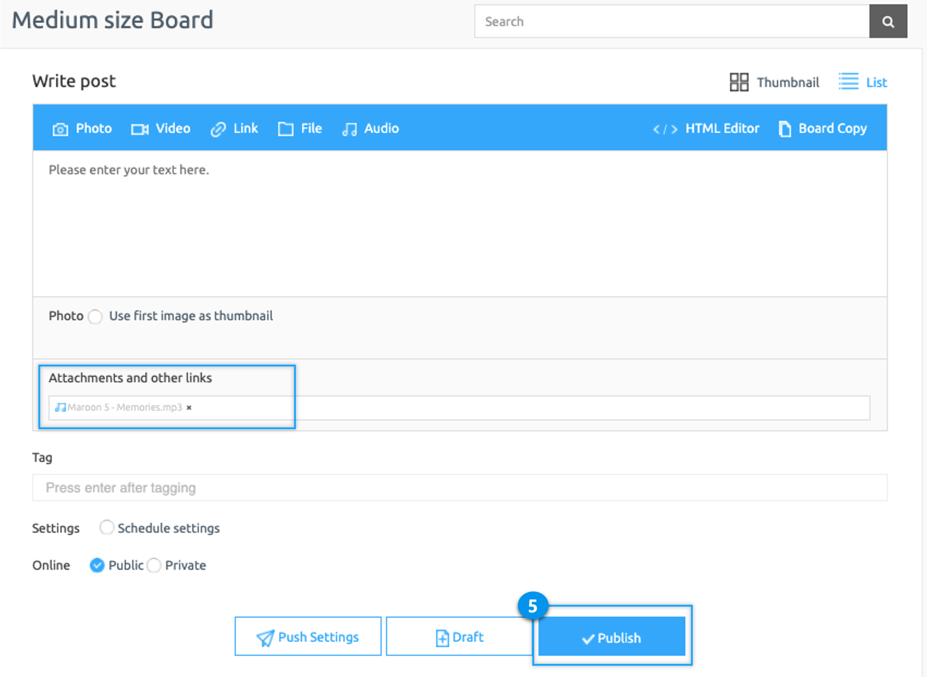Open Push Settings
This screenshot has width=927, height=677.
(x=308, y=637)
